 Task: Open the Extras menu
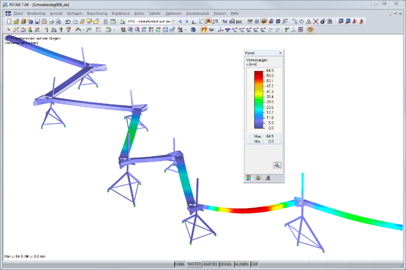coord(139,13)
